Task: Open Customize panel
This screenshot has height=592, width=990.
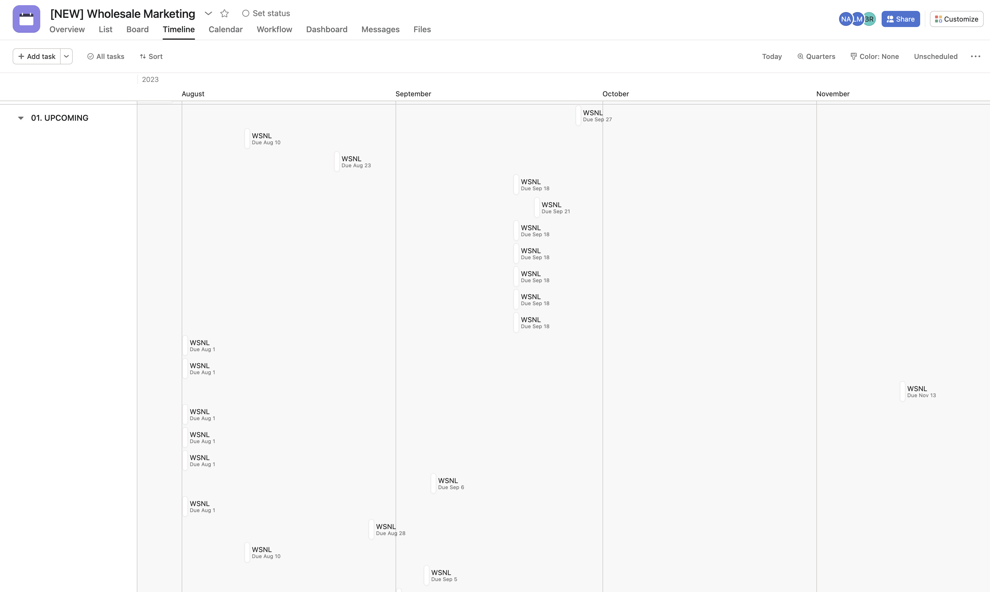Action: [x=956, y=19]
